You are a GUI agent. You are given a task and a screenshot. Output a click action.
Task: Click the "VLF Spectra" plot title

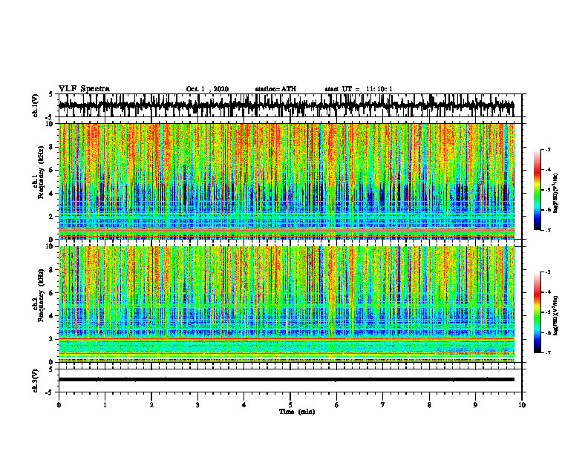click(x=84, y=89)
